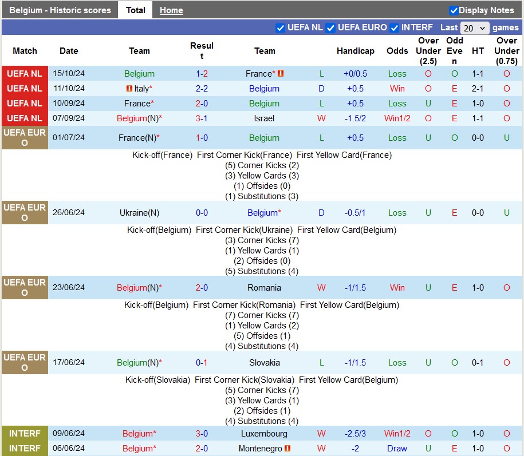
Task: Click the card icon next to France
Action: (x=281, y=74)
